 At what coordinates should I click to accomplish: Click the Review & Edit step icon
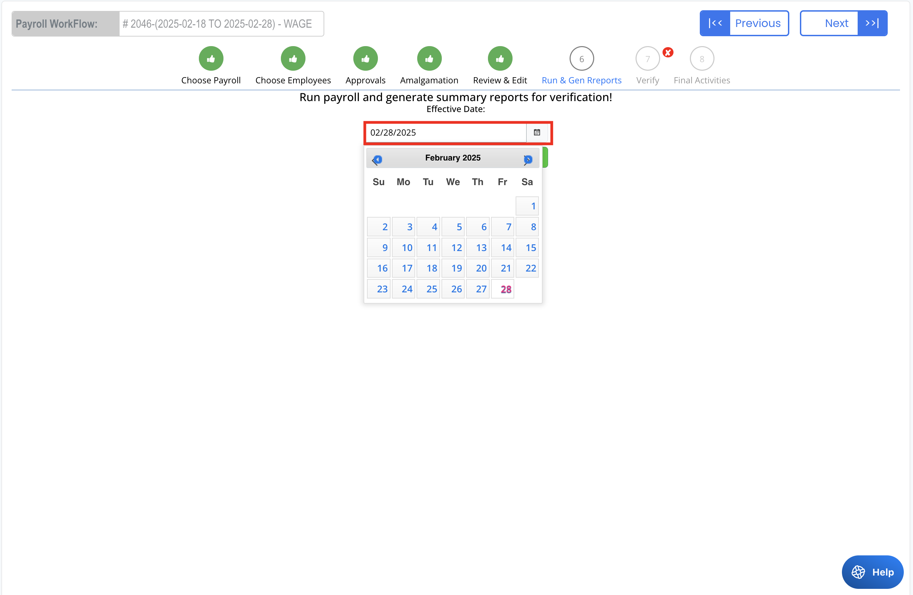pyautogui.click(x=500, y=59)
